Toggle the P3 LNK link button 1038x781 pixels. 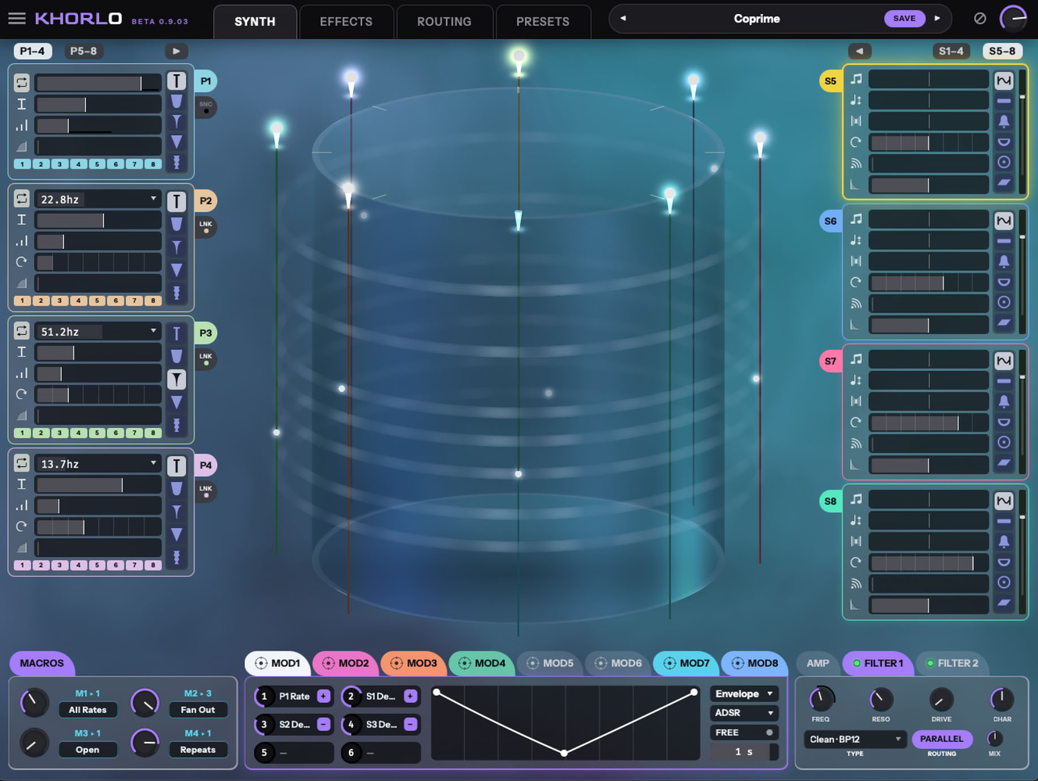(x=205, y=358)
